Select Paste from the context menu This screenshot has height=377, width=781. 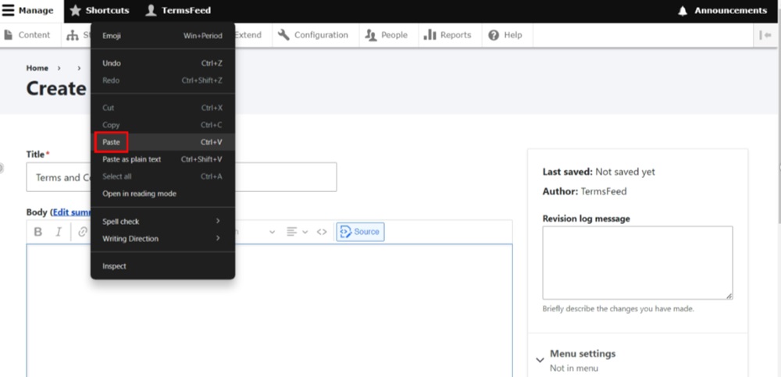click(x=162, y=142)
